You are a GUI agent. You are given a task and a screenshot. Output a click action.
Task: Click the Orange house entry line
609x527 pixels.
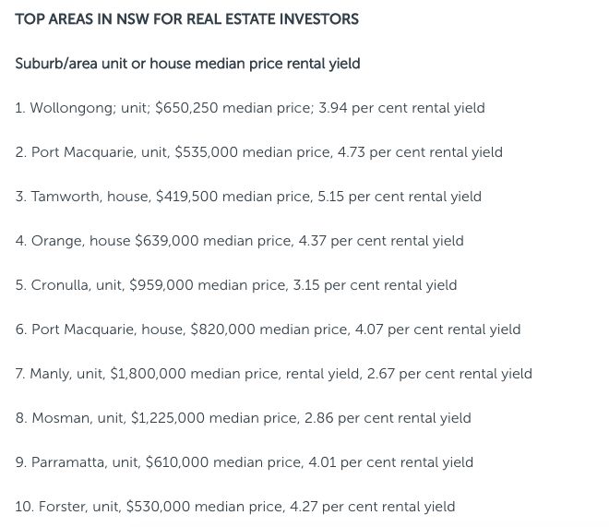click(240, 241)
